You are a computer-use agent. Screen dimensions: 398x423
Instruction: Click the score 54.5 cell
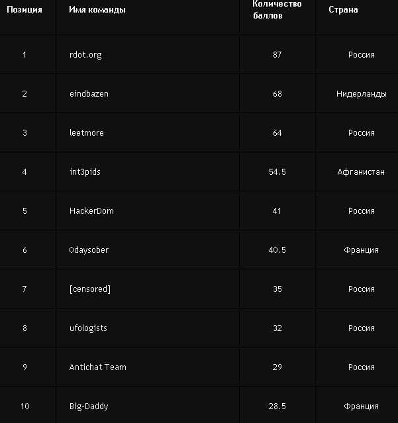coord(277,172)
